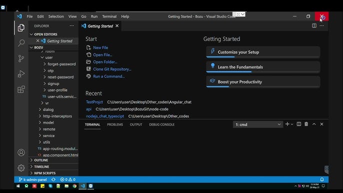
Task: Open the 1: cmd terminal selector dropdown
Action: pos(258,124)
